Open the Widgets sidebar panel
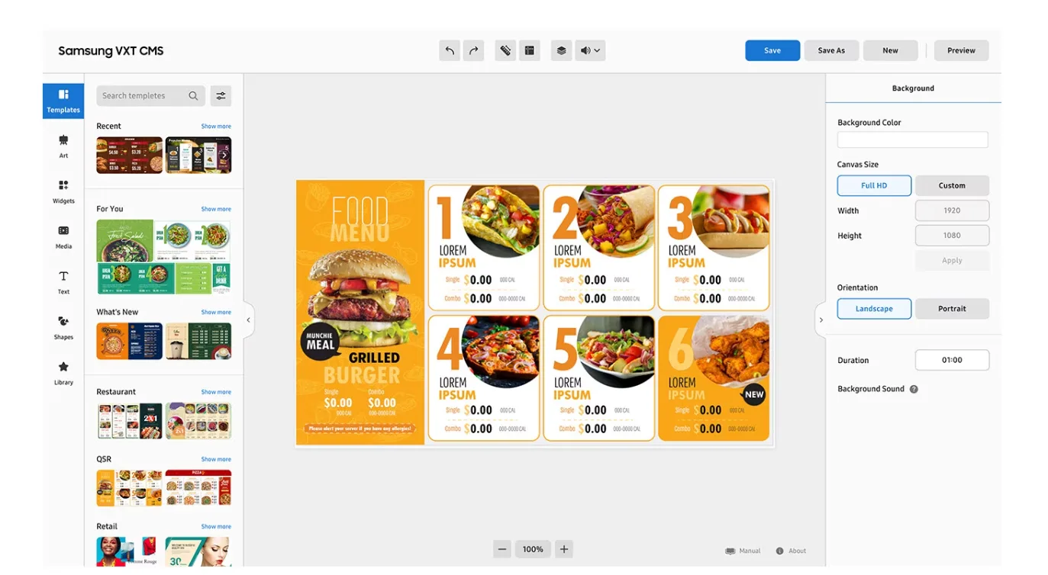The width and height of the screenshot is (1048, 575). pyautogui.click(x=63, y=191)
